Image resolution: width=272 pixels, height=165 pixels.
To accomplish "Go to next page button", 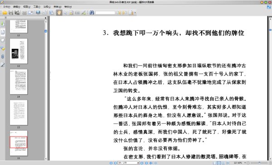I will point(142,163).
